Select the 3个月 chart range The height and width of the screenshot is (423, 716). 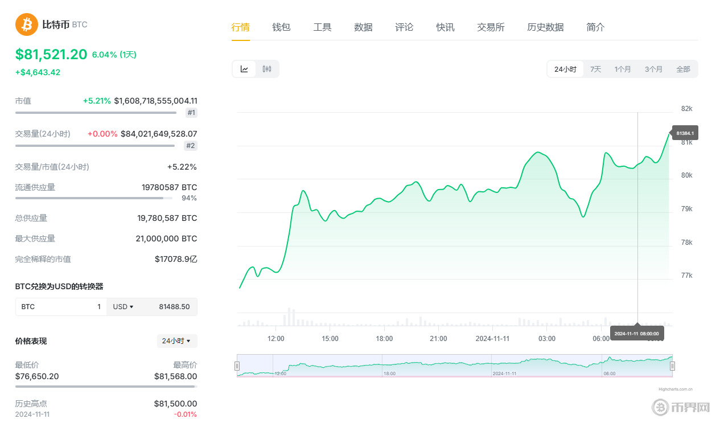point(653,68)
